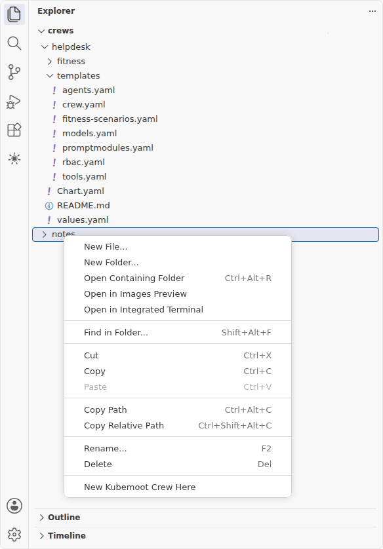Open the Search view icon
The width and height of the screenshot is (383, 549).
(14, 43)
